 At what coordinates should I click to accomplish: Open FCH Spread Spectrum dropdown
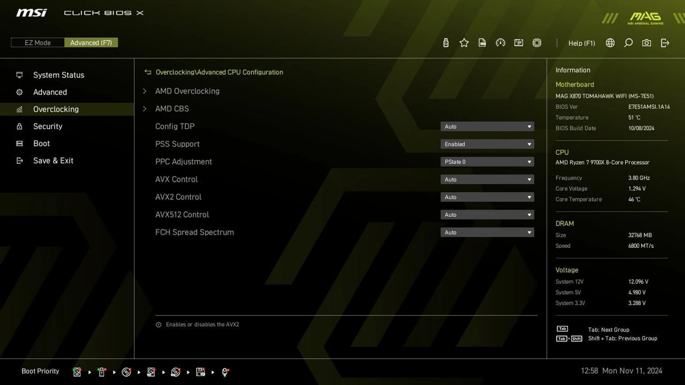pos(487,232)
